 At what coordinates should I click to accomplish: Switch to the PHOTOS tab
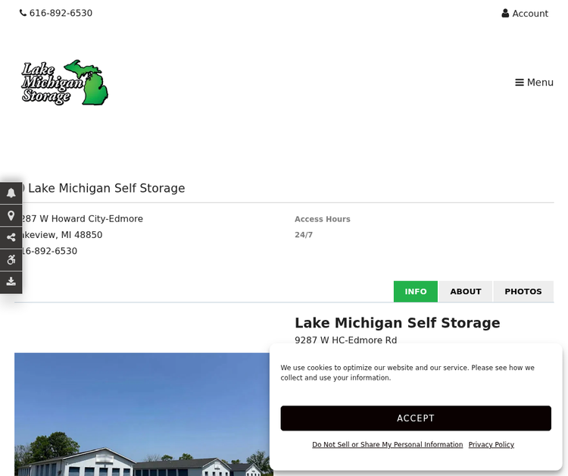(x=523, y=292)
